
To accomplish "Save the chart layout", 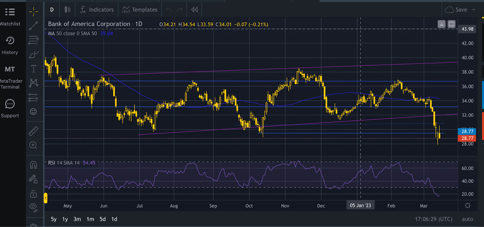I will 456,10.
